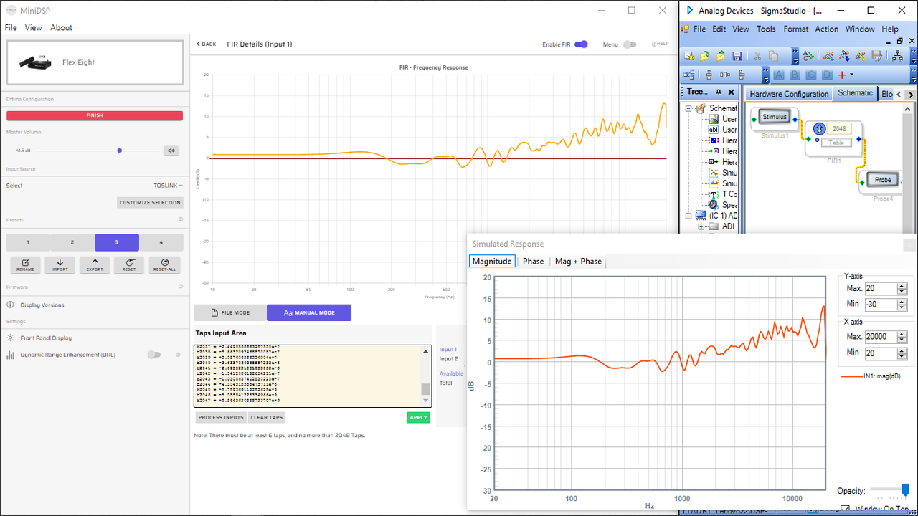Click the green Apply button
This screenshot has width=918, height=516.
tap(418, 417)
